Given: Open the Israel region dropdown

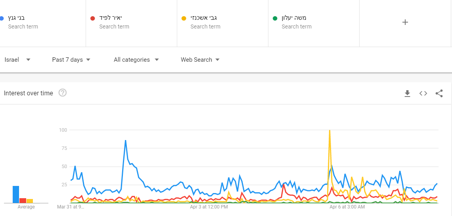Looking at the screenshot, I should coord(17,60).
